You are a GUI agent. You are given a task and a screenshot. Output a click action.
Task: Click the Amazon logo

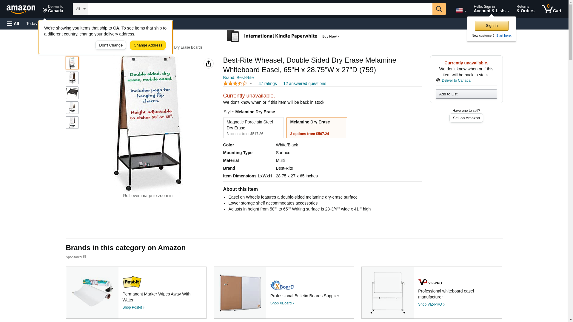point(21,9)
